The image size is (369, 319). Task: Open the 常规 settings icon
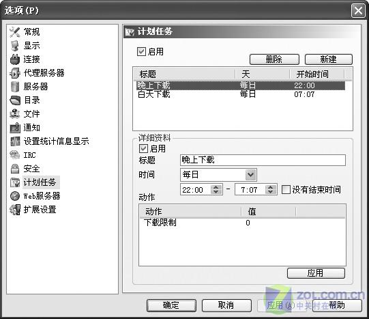(x=14, y=32)
